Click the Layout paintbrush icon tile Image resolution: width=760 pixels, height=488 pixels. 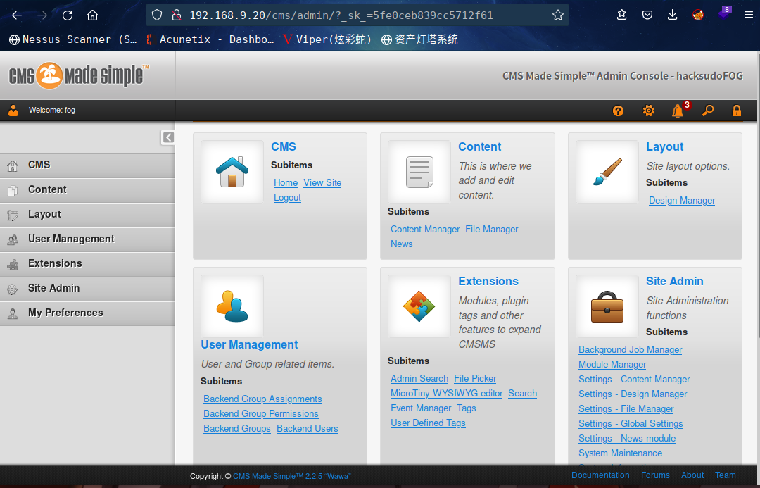(607, 172)
